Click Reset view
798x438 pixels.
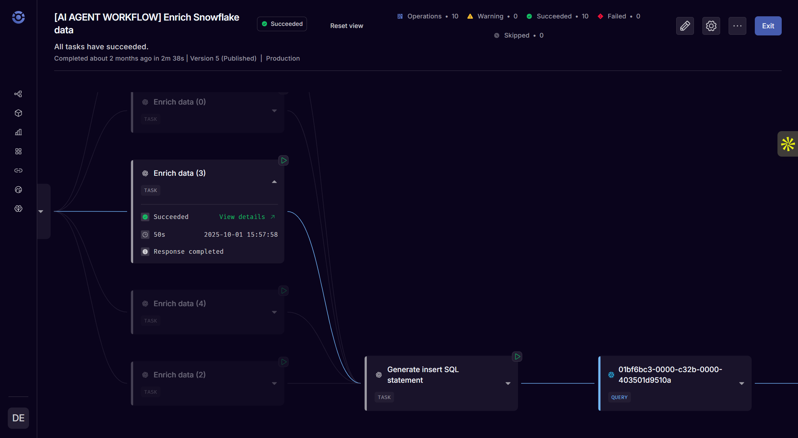pyautogui.click(x=347, y=26)
